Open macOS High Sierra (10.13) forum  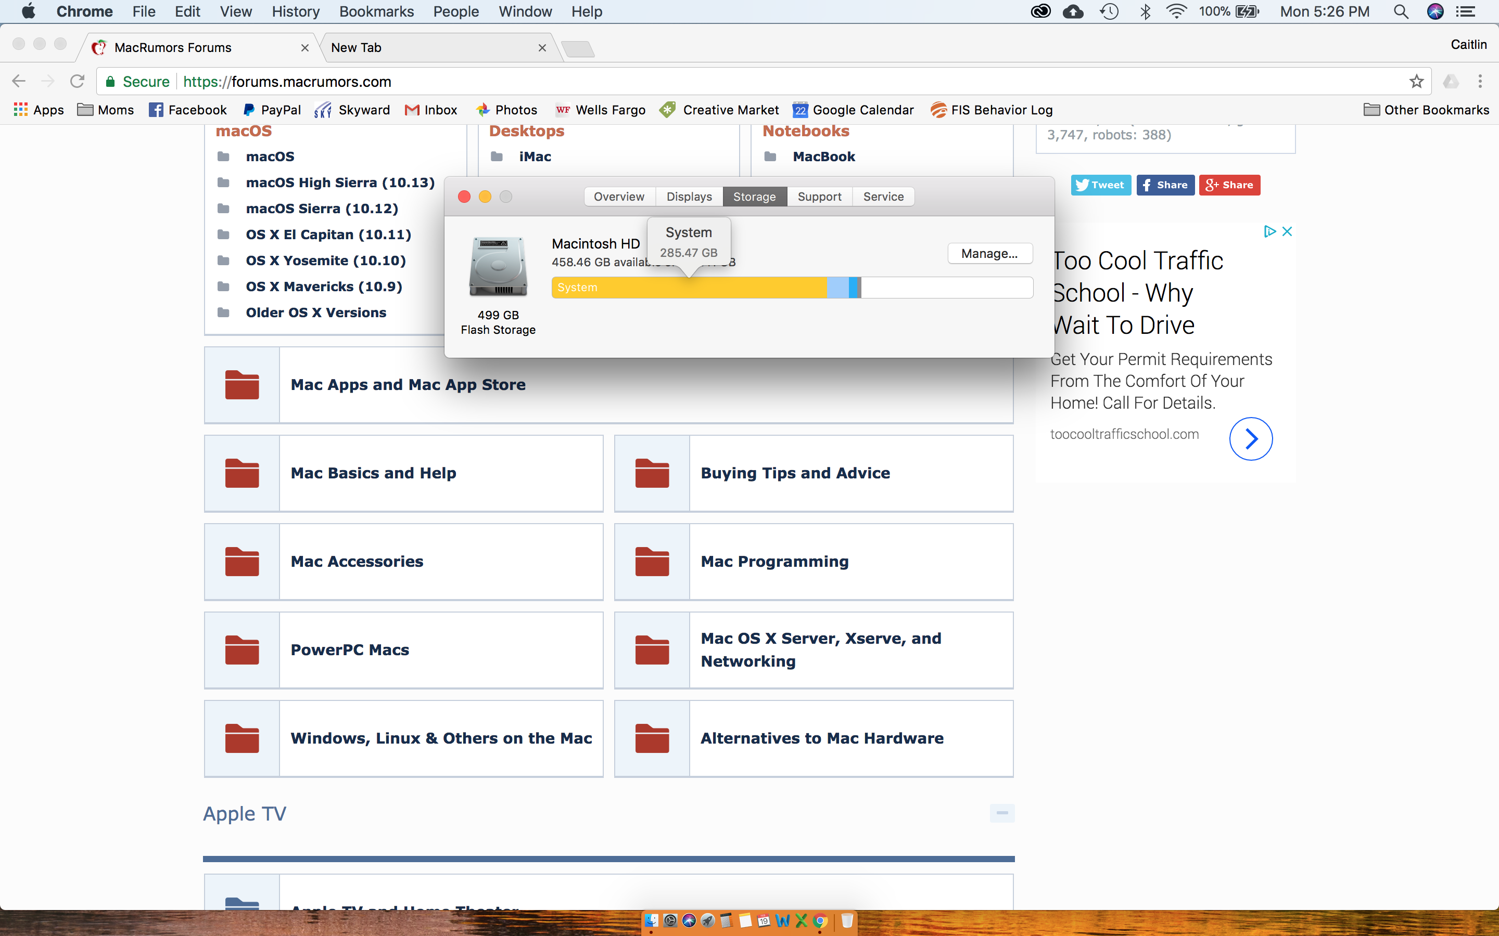(x=340, y=183)
